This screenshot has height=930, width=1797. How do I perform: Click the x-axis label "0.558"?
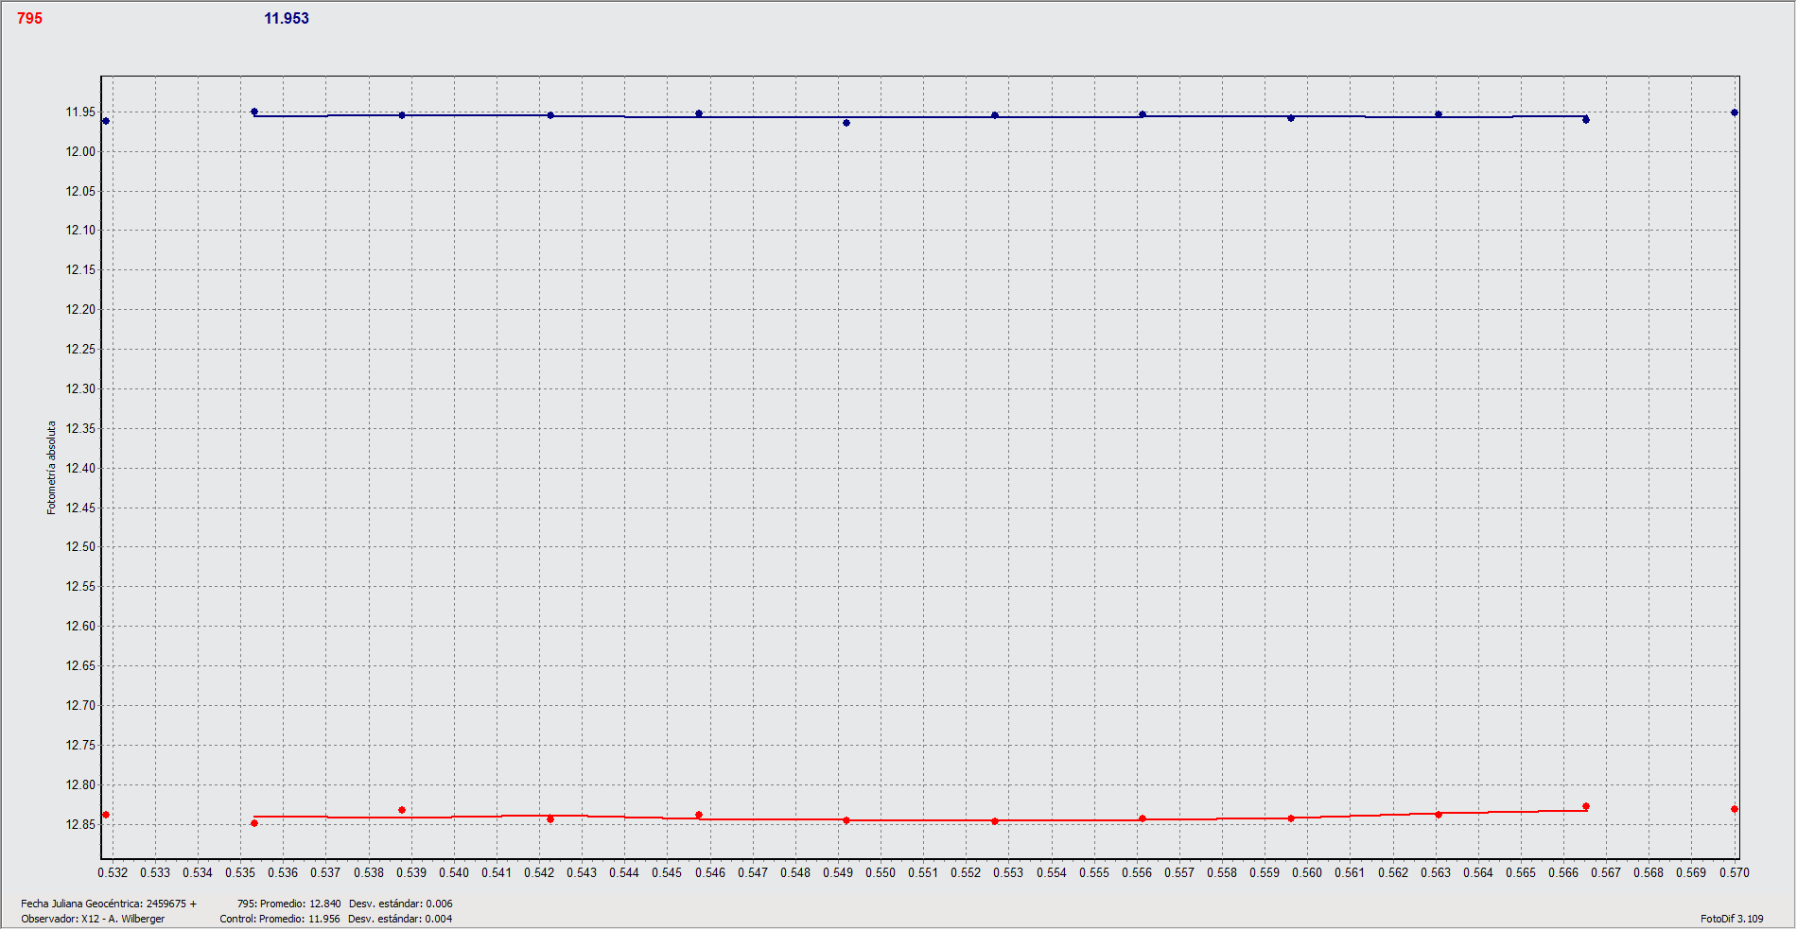1222,872
